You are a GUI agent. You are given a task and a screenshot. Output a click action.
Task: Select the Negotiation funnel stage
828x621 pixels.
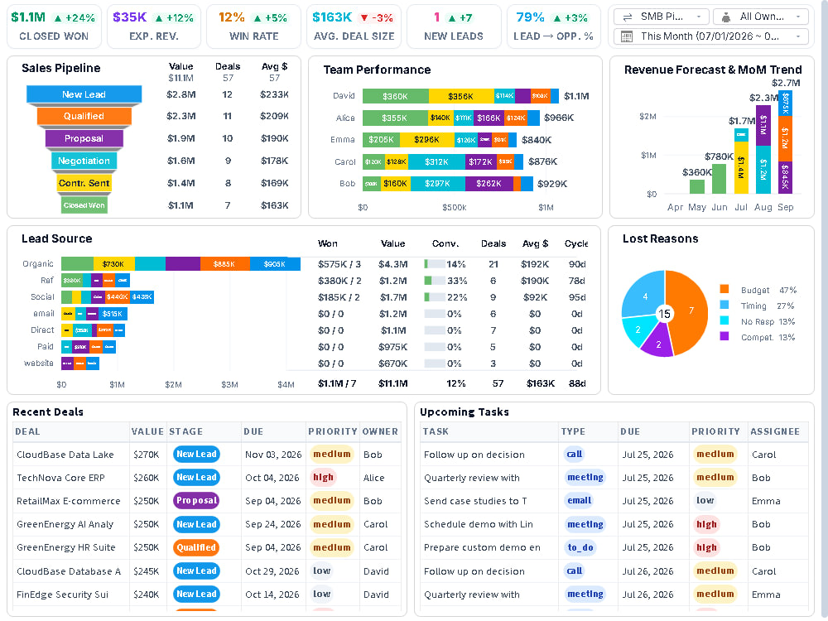(84, 161)
